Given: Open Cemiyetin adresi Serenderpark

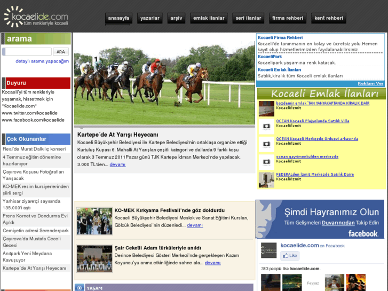Looking at the screenshot, I should point(36,231).
